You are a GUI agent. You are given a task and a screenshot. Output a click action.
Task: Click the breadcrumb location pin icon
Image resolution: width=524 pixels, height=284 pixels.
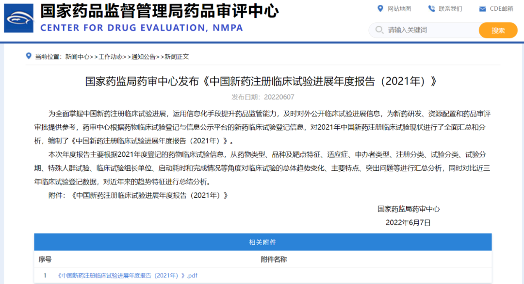tap(29, 56)
